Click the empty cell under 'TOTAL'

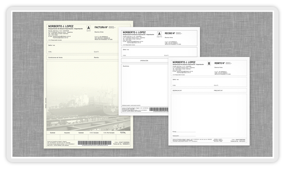coord(123,137)
